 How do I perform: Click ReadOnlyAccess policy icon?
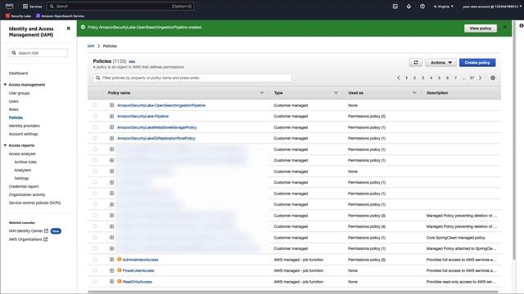(x=119, y=281)
